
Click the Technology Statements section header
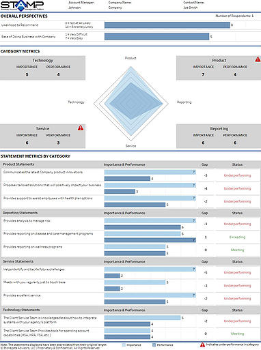(21, 310)
